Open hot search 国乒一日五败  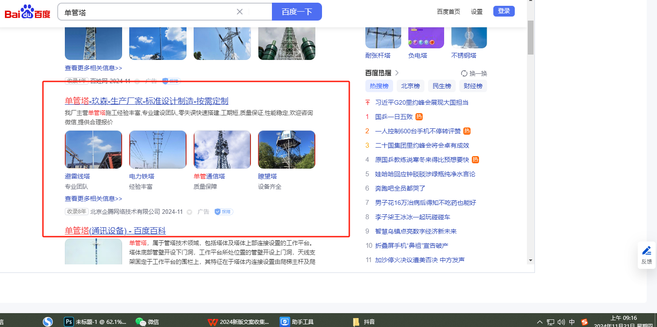tap(394, 117)
